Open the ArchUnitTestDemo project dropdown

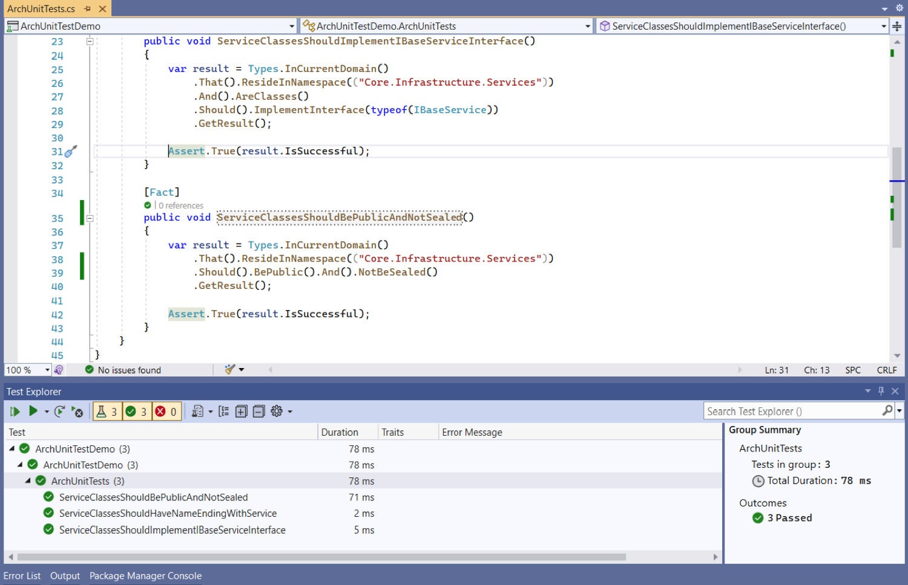tap(151, 26)
